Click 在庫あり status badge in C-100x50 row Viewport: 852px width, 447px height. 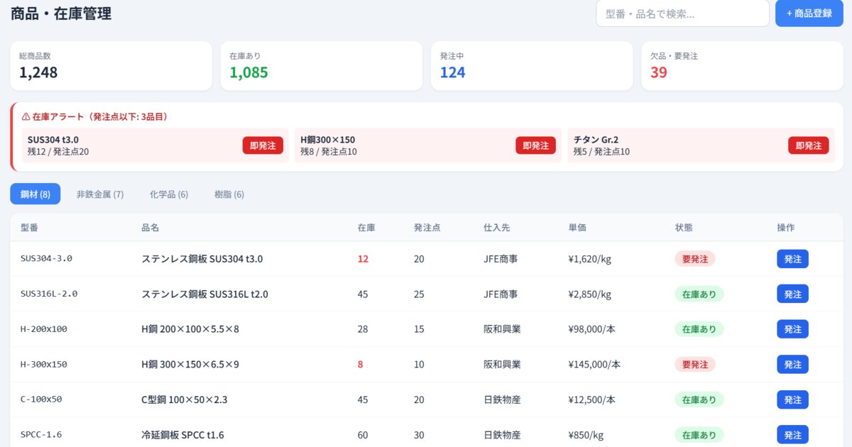point(699,399)
